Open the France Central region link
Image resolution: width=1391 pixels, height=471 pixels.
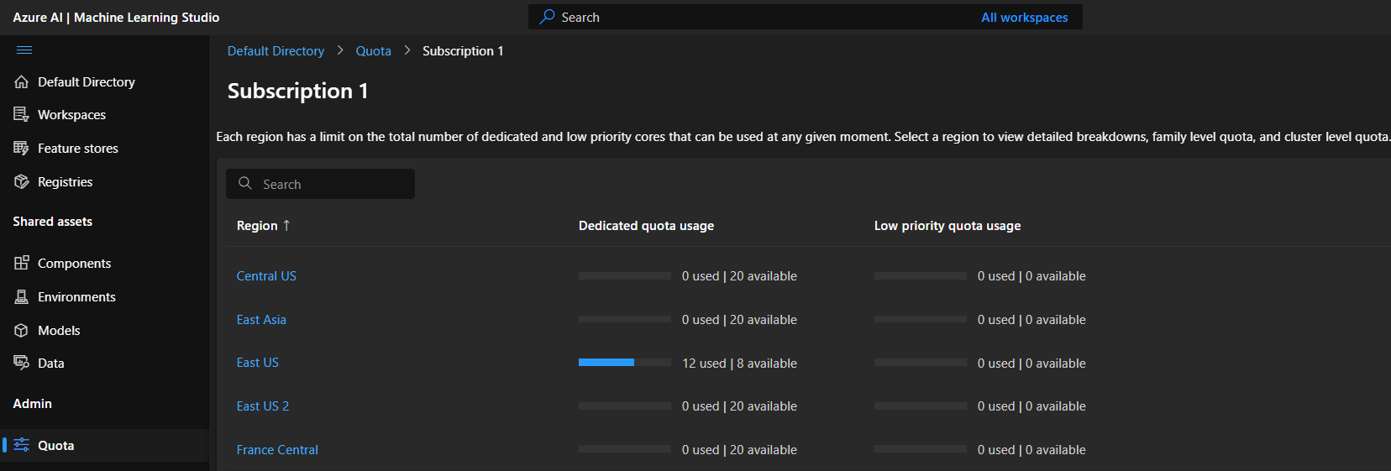click(x=277, y=450)
